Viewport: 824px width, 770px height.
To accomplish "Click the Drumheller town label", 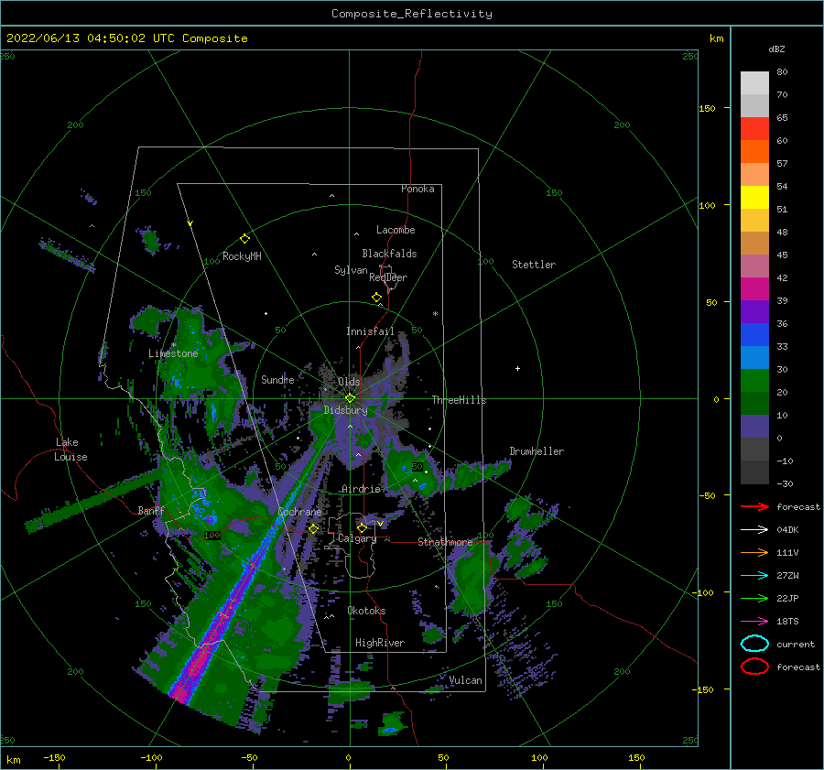I will pyautogui.click(x=537, y=451).
